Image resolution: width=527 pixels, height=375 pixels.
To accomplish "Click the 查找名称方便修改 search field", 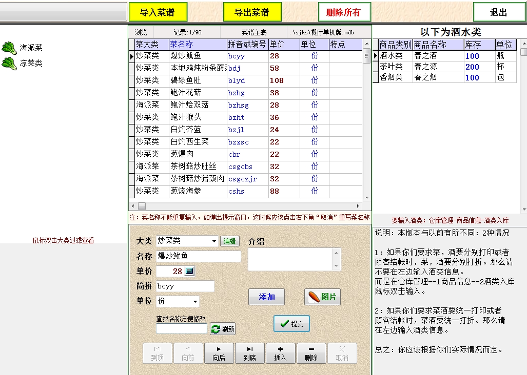I will coord(182,329).
